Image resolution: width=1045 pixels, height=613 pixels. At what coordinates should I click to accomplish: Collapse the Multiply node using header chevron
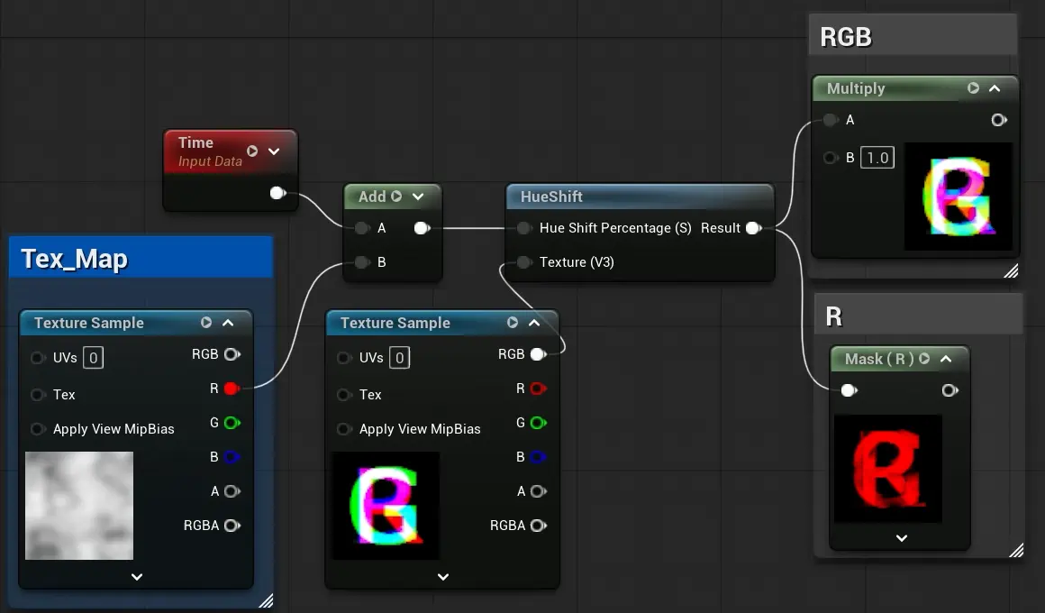[x=995, y=88]
